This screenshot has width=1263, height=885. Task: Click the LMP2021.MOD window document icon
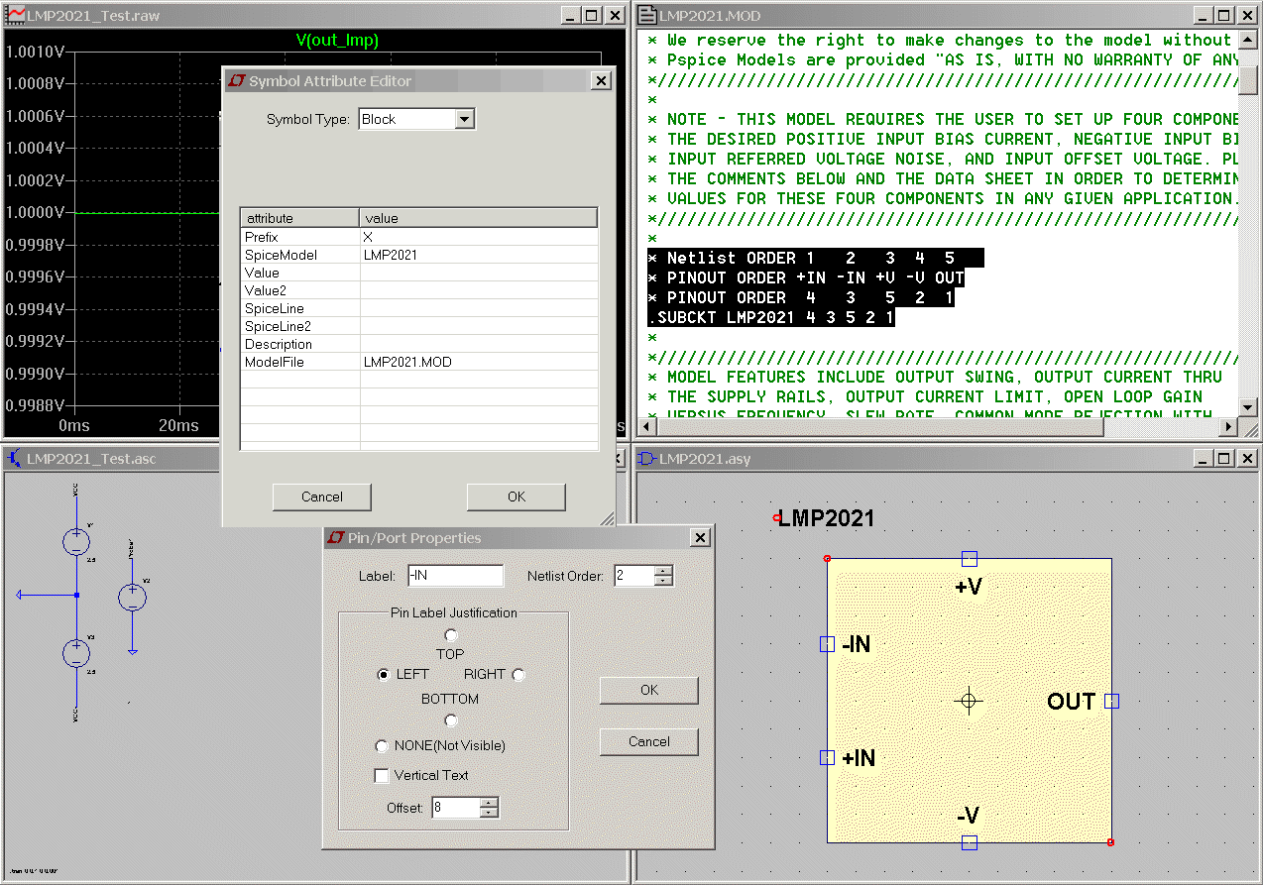646,15
